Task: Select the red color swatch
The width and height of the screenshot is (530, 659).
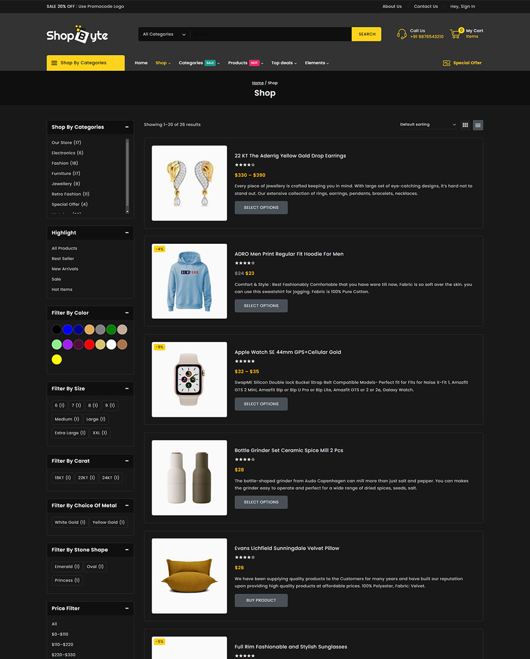Action: (x=90, y=344)
